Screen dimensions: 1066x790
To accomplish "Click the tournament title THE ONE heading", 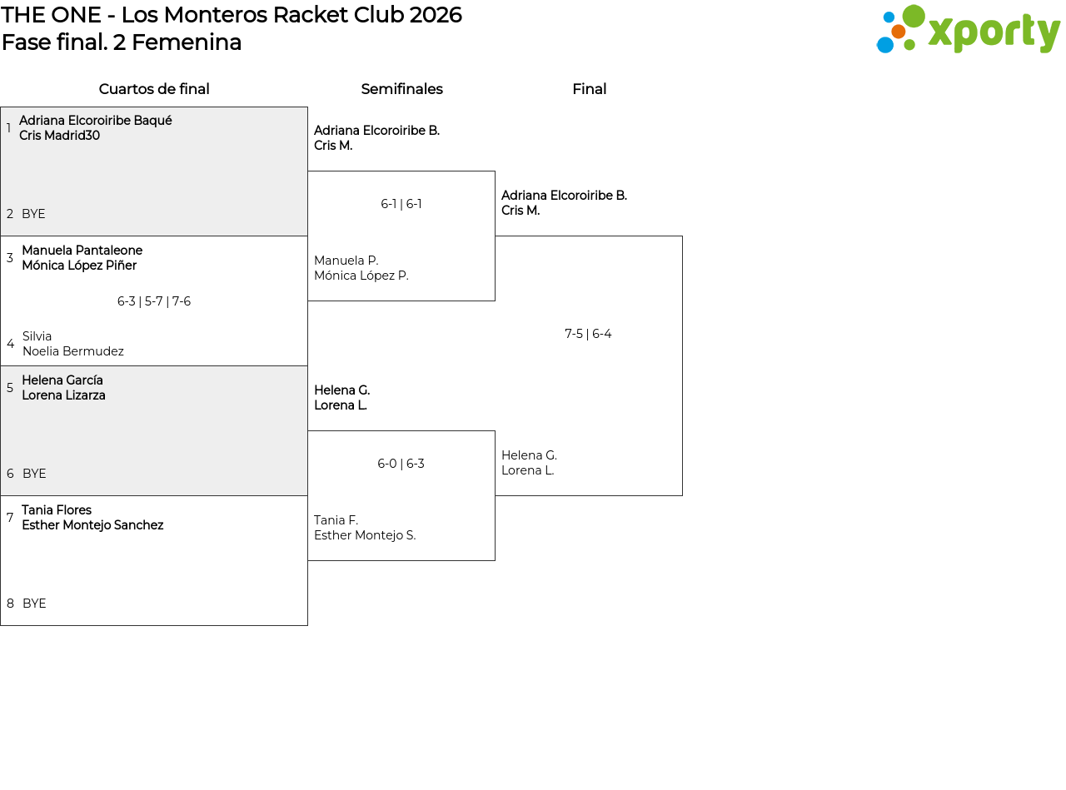I will pyautogui.click(x=232, y=15).
